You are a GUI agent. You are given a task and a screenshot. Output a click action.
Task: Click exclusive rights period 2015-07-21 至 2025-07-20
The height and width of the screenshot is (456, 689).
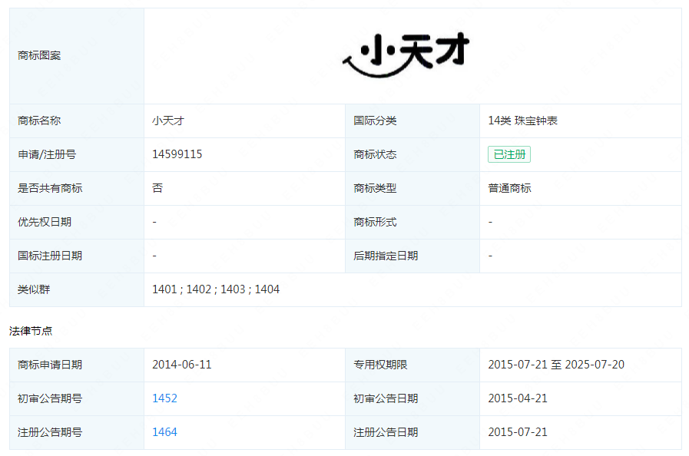(556, 365)
